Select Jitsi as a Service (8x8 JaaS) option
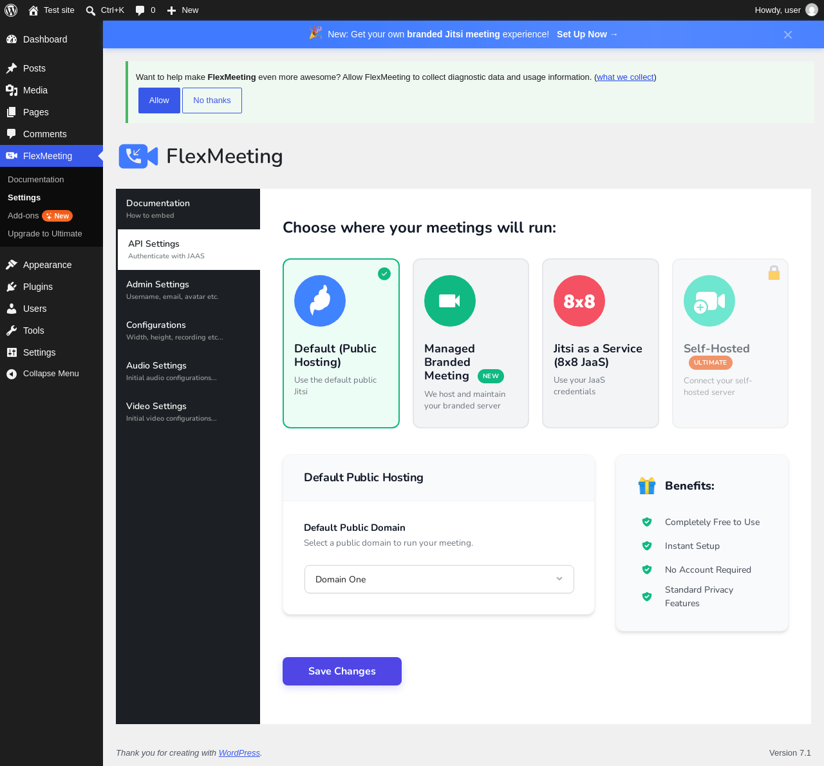Viewport: 824px width, 766px height. point(601,343)
